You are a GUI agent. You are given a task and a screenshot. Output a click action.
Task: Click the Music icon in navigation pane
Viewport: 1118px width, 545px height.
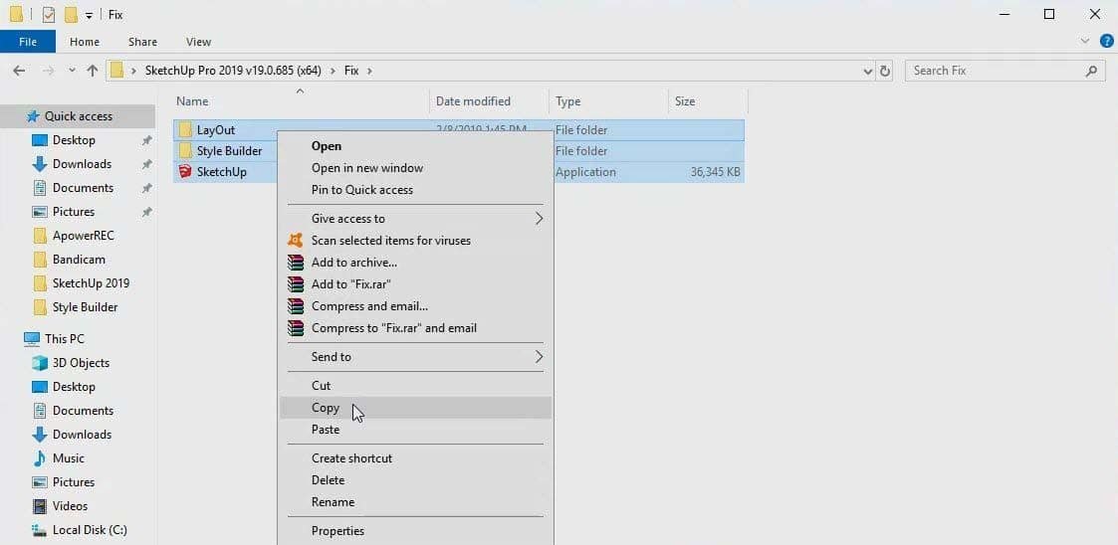click(x=40, y=458)
